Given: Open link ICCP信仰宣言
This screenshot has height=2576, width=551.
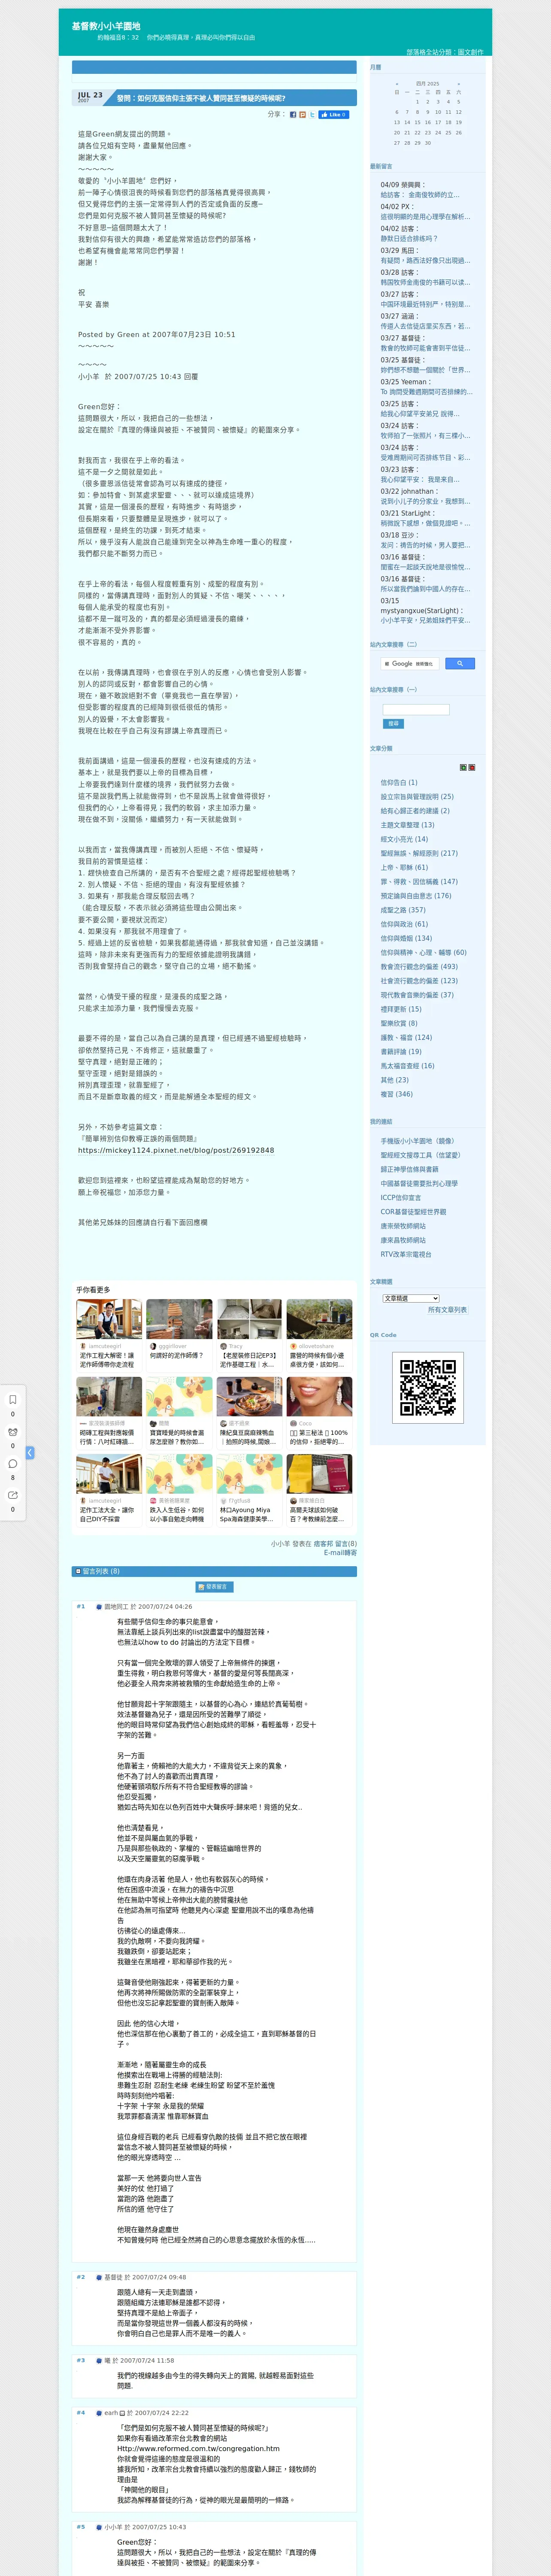Looking at the screenshot, I should pyautogui.click(x=401, y=1197).
